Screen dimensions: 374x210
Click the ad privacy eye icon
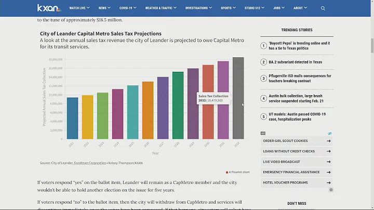330,134
